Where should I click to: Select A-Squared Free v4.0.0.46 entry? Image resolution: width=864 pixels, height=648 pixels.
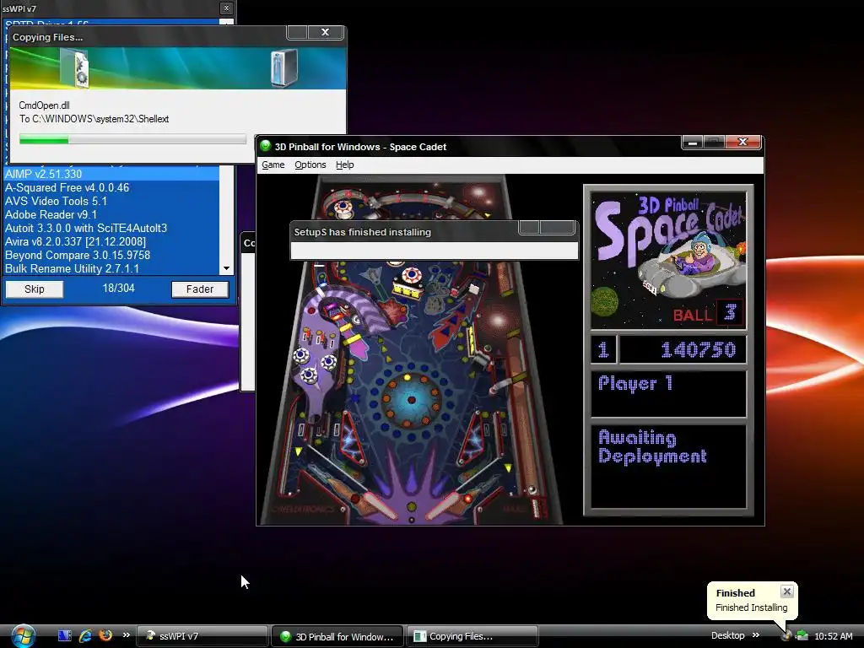pos(112,187)
